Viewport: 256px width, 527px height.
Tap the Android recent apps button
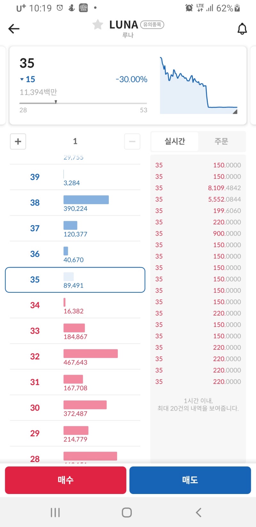tap(55, 512)
